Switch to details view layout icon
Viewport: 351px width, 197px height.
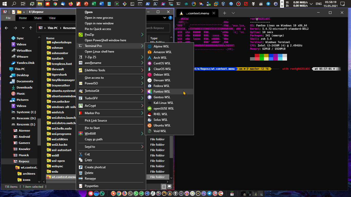pyautogui.click(x=164, y=186)
